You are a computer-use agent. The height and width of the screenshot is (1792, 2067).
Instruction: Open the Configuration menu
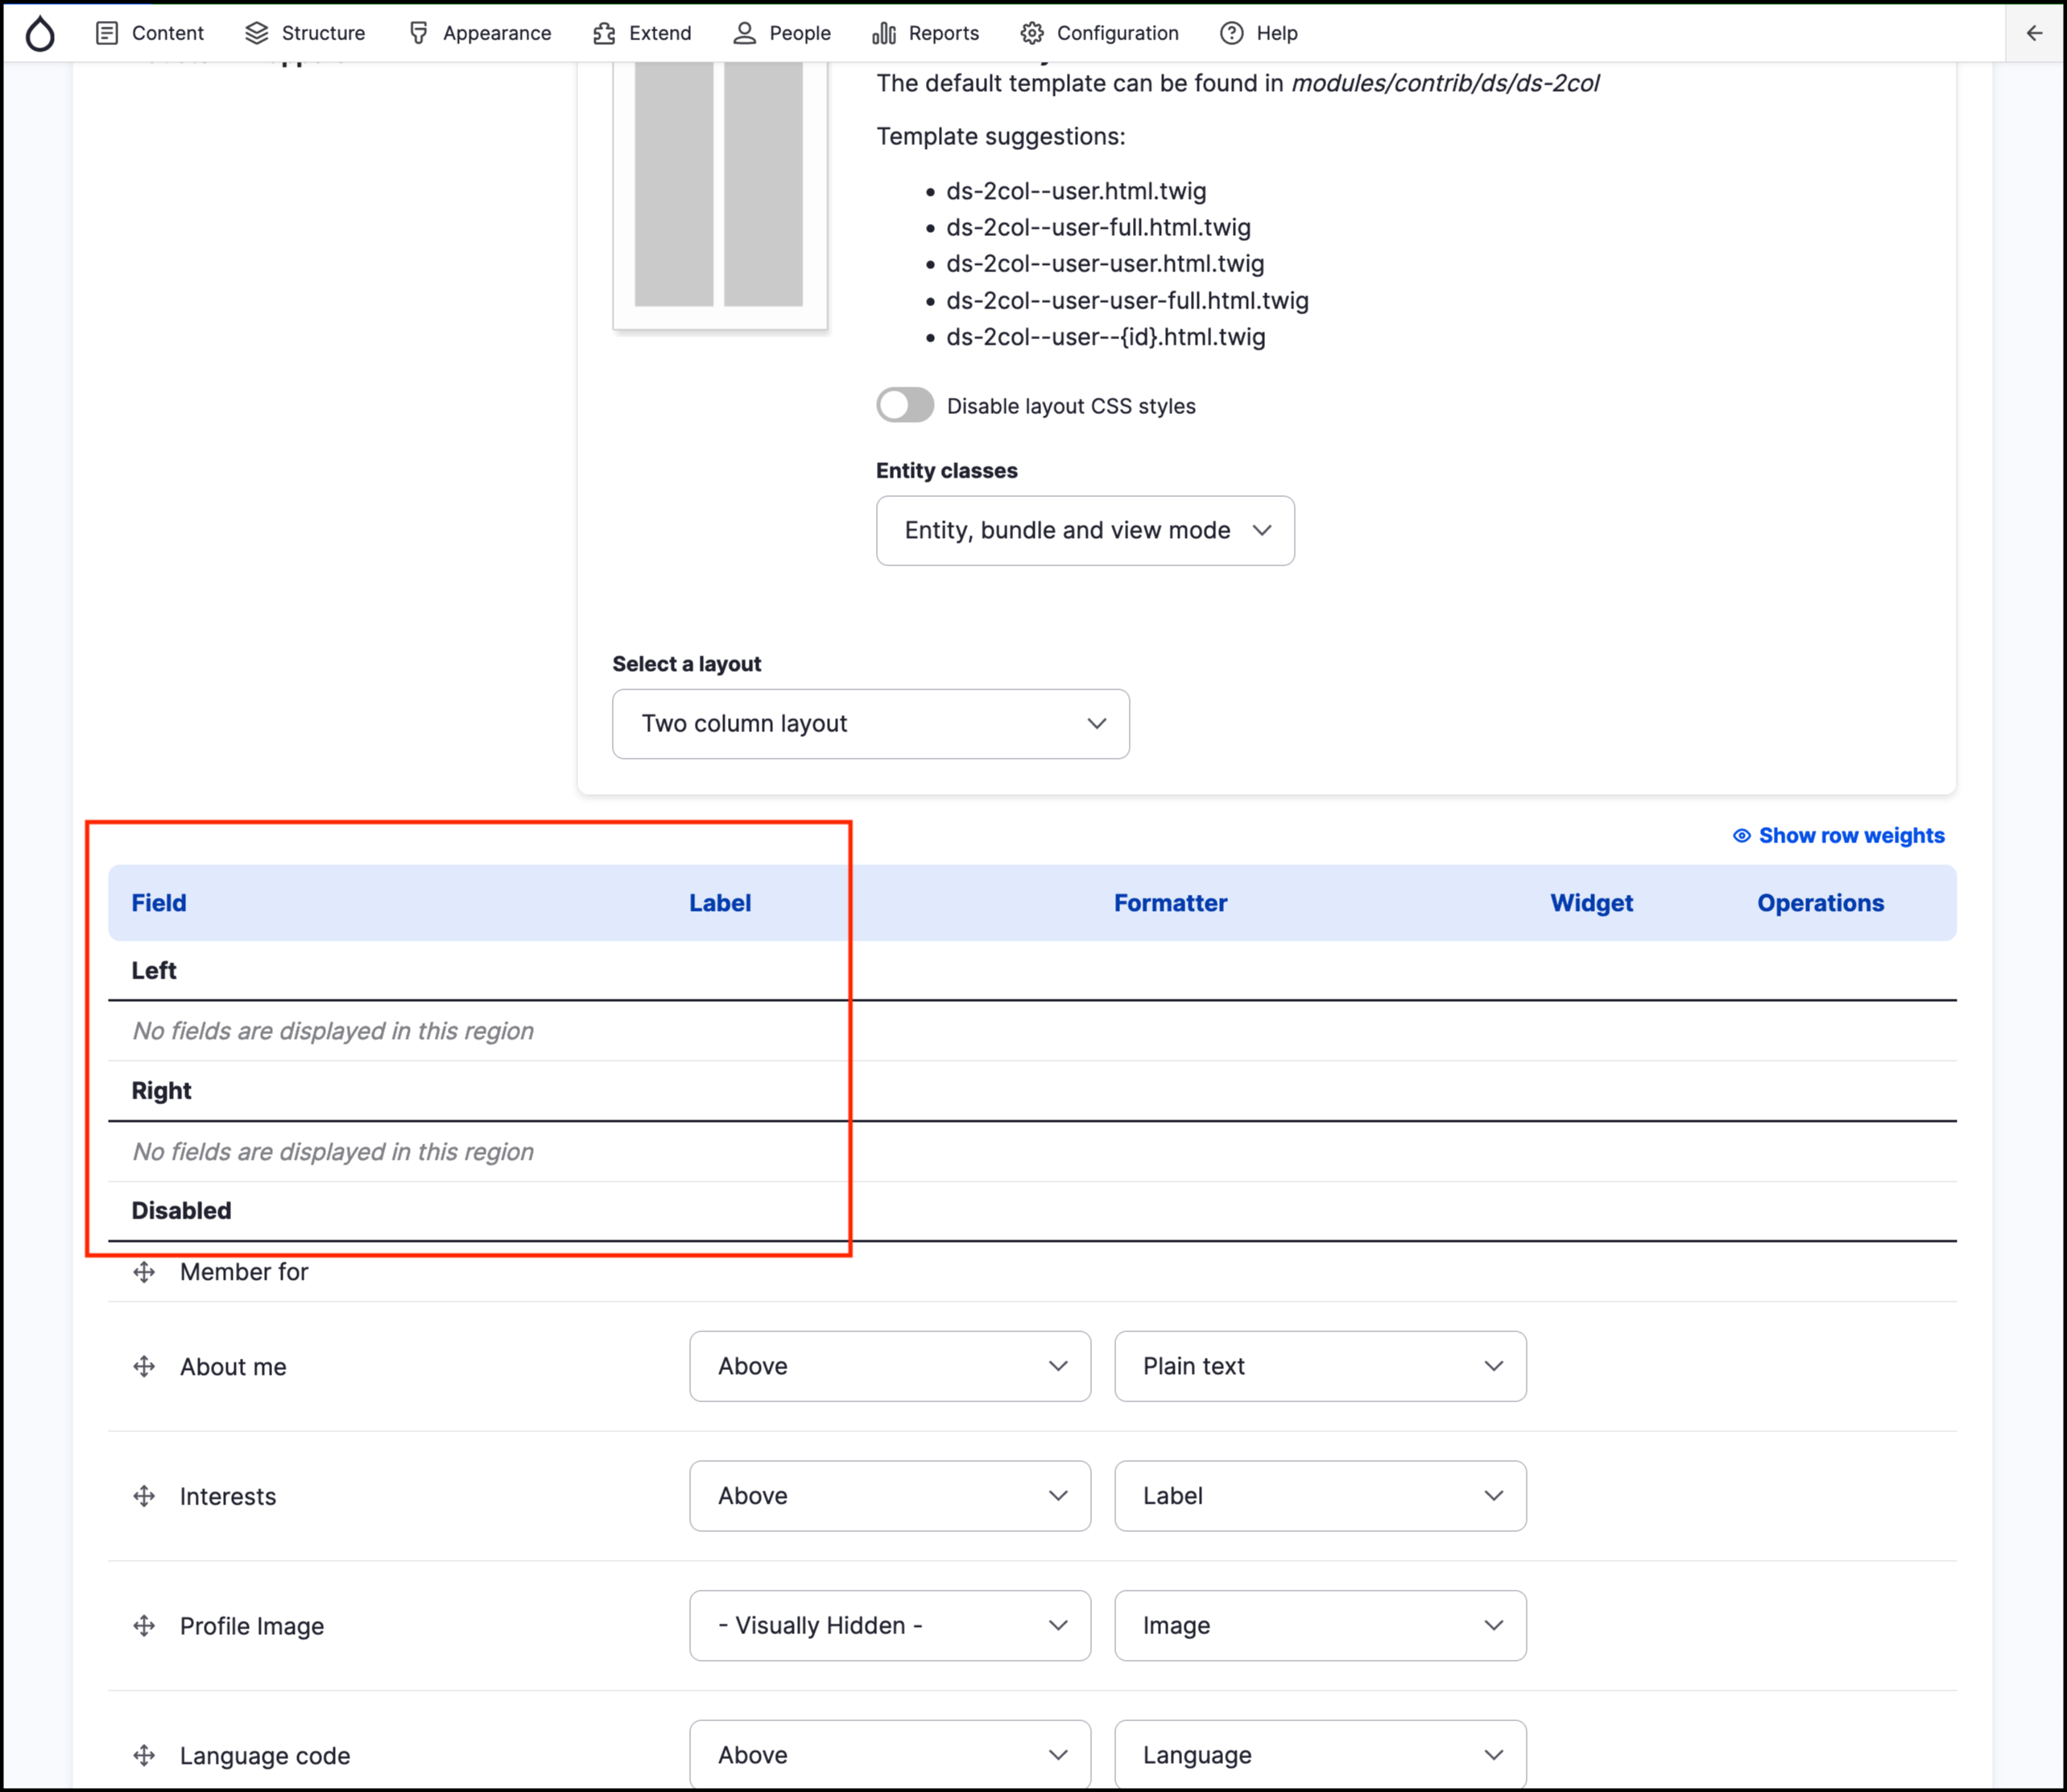click(x=1099, y=33)
